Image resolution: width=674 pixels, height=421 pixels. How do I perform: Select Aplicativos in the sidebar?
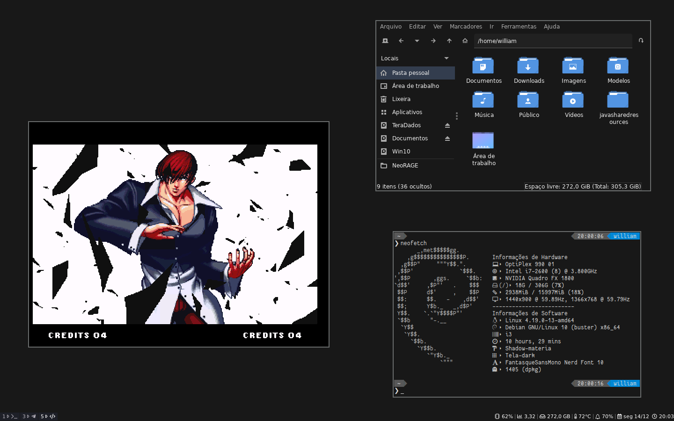point(407,112)
